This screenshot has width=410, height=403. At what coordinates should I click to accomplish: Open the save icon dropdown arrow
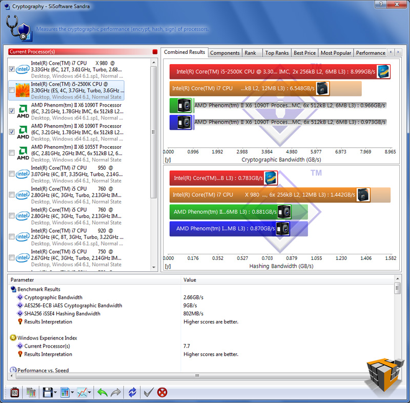click(55, 392)
